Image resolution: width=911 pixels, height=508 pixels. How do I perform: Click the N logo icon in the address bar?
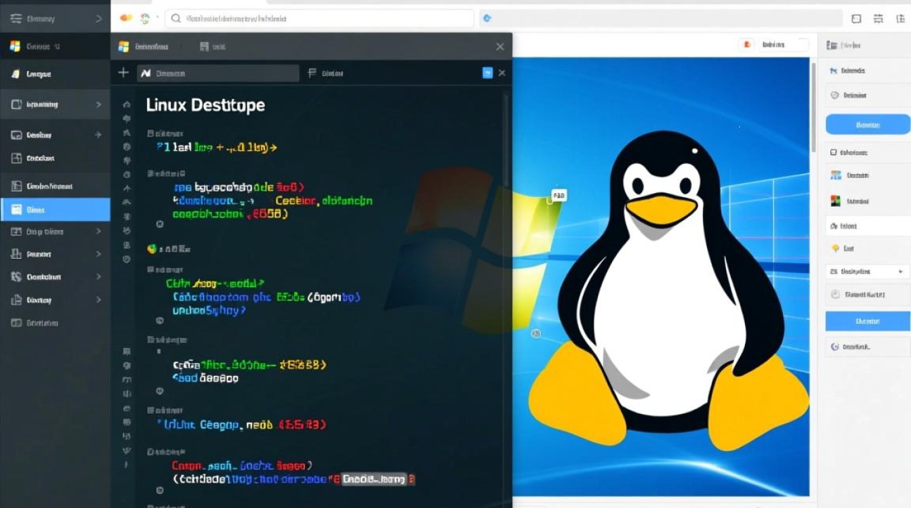click(x=146, y=72)
